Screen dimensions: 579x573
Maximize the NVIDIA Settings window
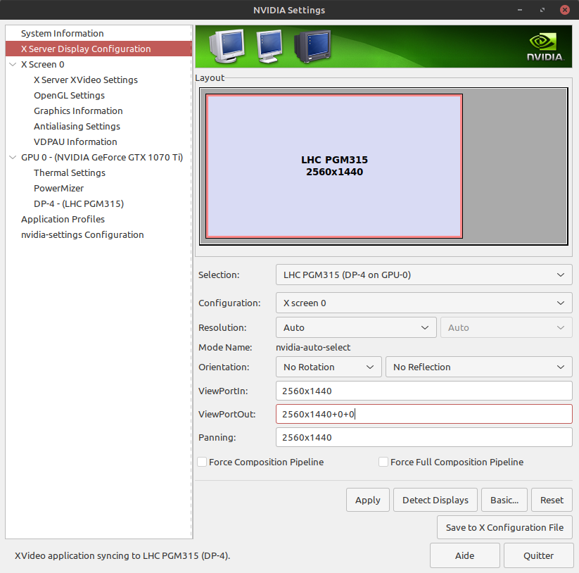coord(542,10)
